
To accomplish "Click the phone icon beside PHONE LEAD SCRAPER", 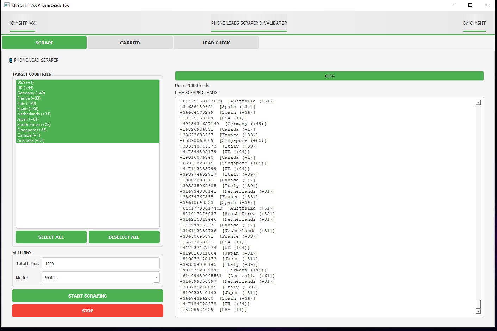I will (11, 60).
